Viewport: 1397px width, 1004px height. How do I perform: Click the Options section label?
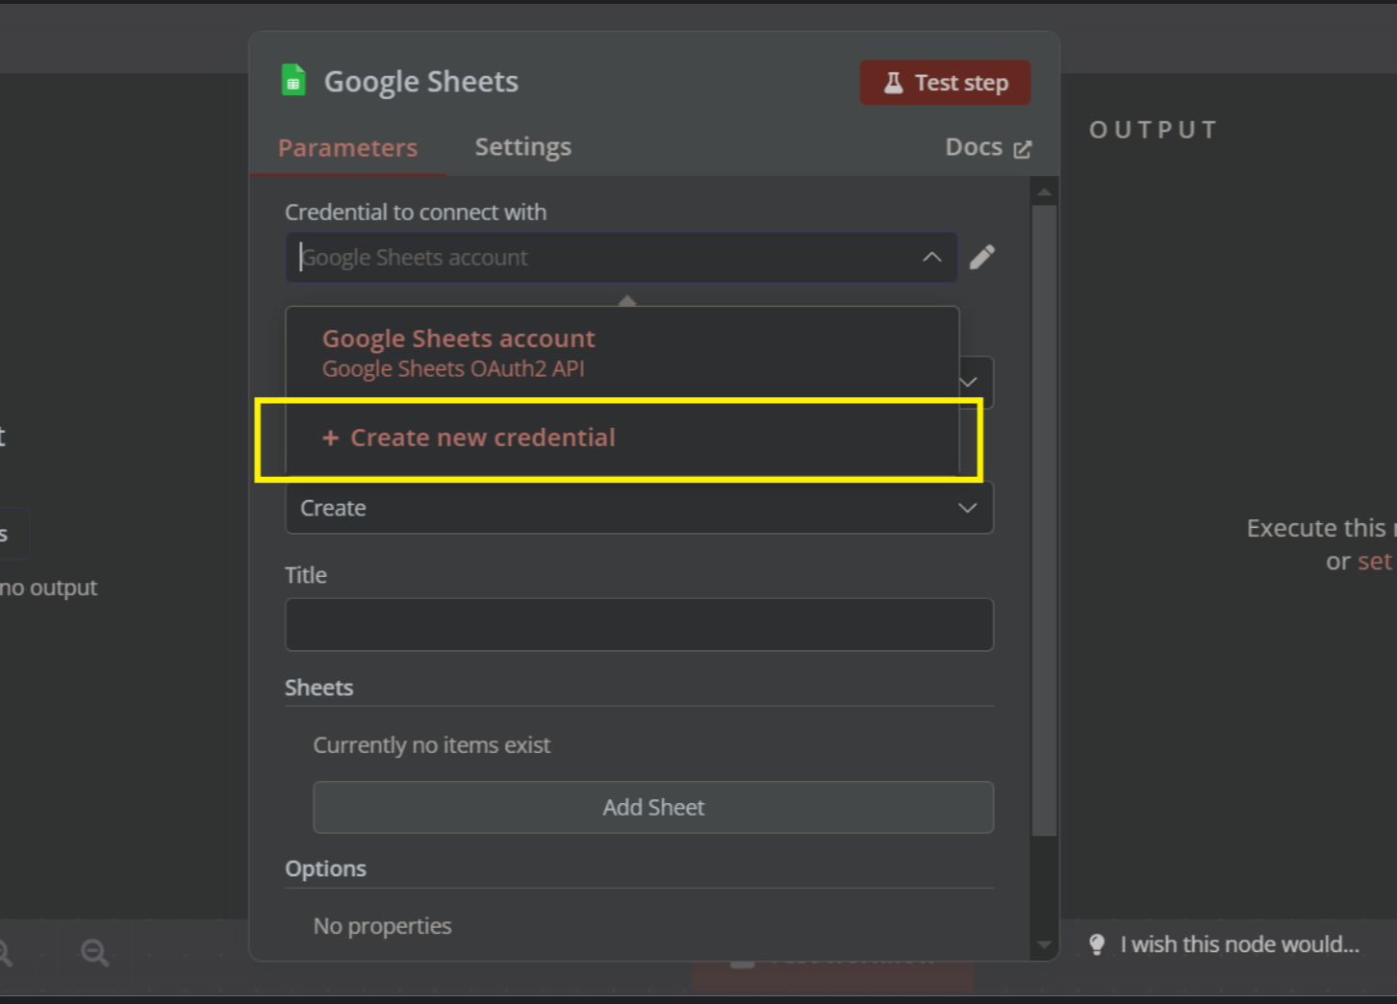pyautogui.click(x=325, y=868)
